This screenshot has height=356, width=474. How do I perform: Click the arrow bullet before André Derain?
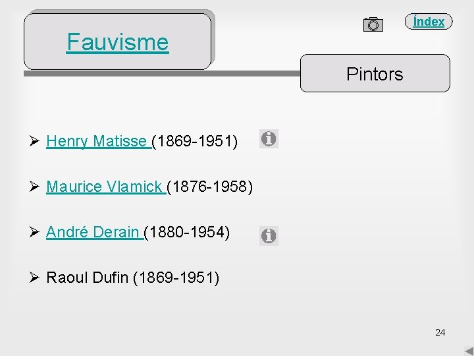tap(35, 232)
